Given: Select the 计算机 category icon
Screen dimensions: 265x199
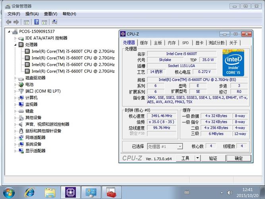Looking at the screenshot, I should pyautogui.click(x=21, y=98).
